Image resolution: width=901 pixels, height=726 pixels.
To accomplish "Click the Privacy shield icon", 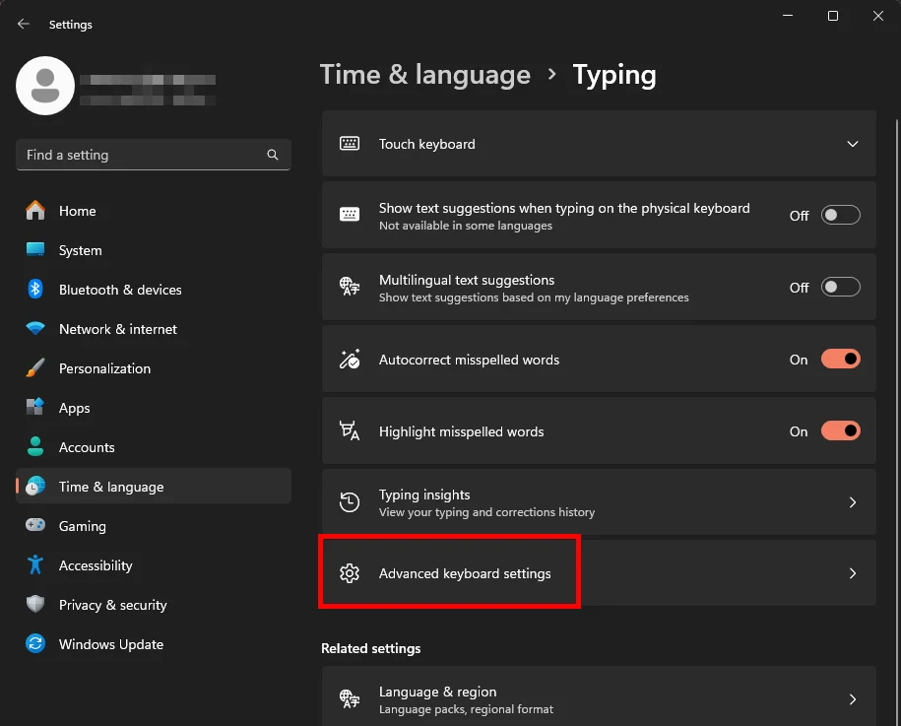I will pos(35,604).
